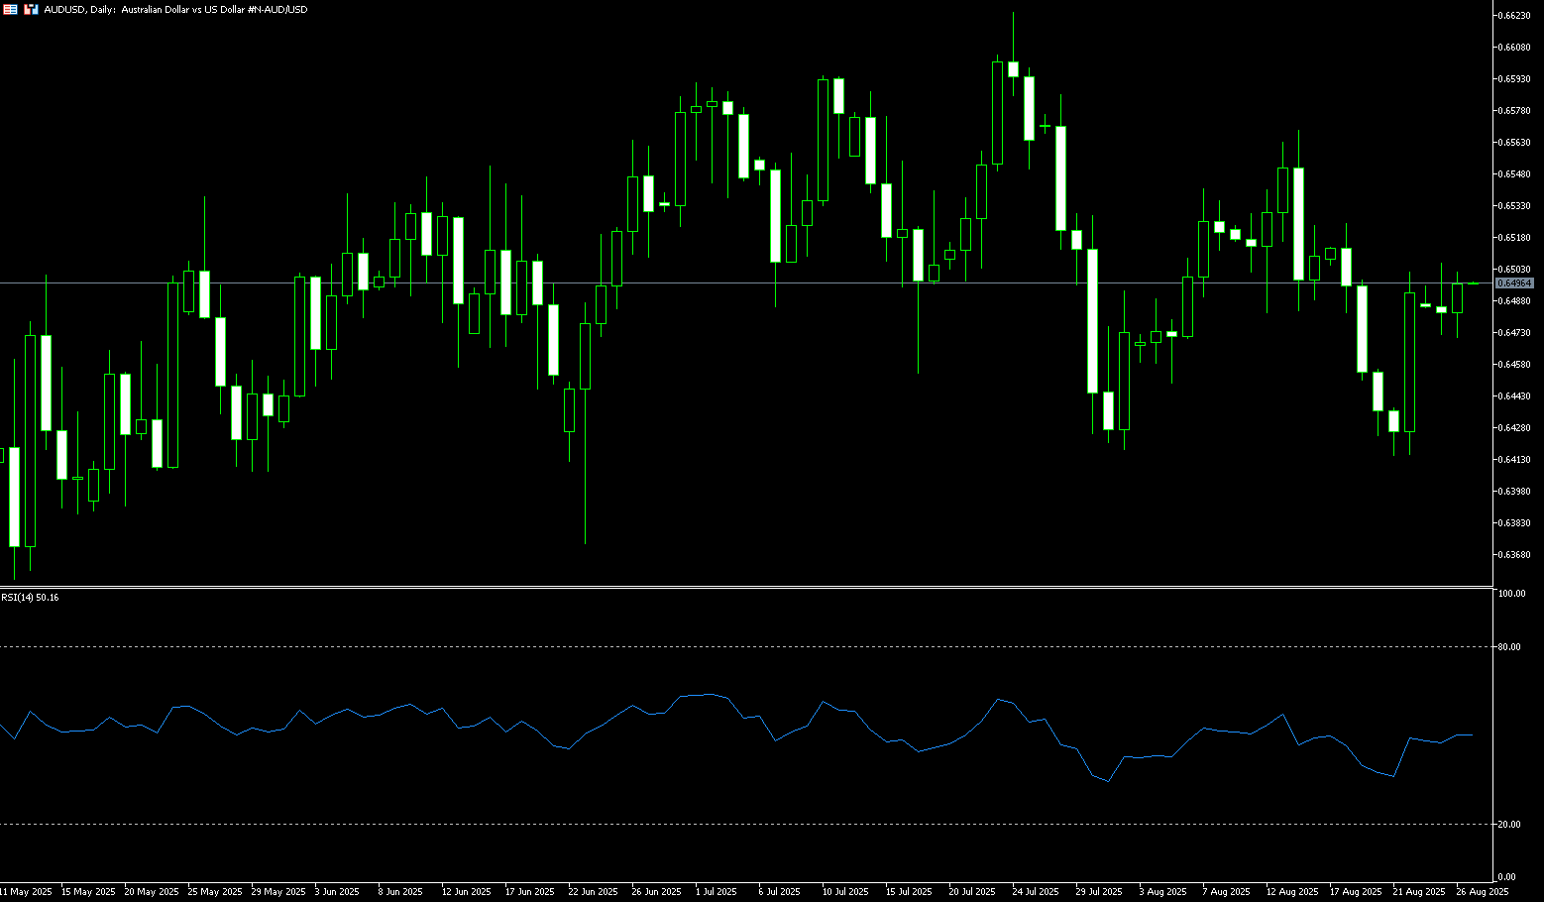Click the 0.64430 price axis label
1544x902 pixels.
click(1515, 396)
